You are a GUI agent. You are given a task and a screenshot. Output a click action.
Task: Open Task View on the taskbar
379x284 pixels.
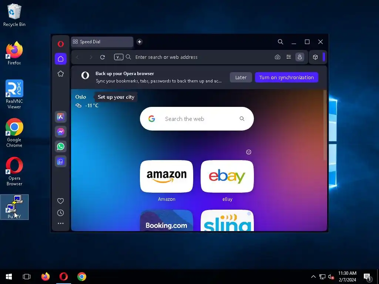click(x=27, y=277)
